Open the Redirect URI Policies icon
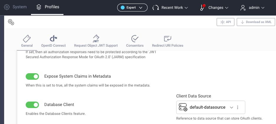The image size is (276, 124). (x=168, y=39)
